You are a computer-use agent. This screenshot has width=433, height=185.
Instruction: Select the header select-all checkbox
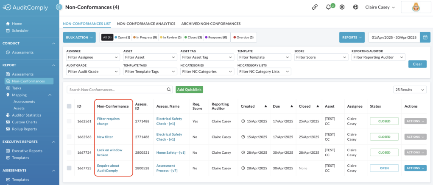(x=69, y=106)
